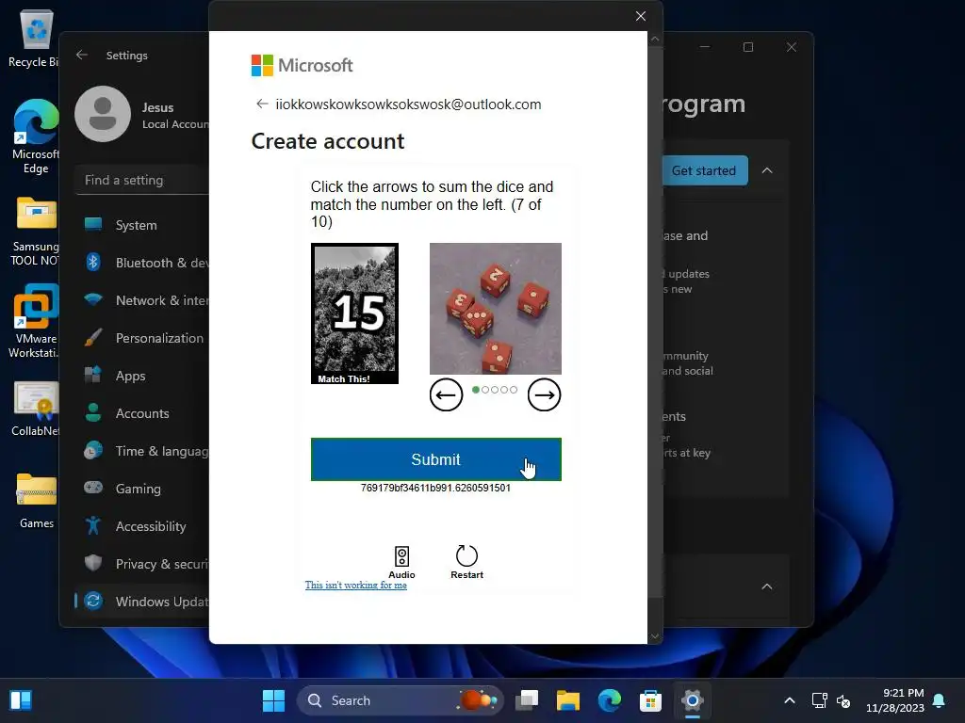
Task: Click the left arrow under the dice image
Action: pyautogui.click(x=446, y=394)
